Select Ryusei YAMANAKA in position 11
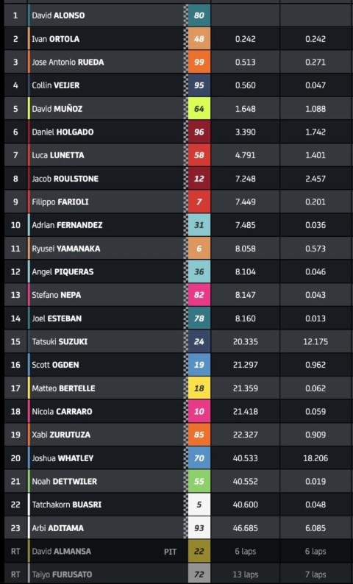353x584 pixels. [x=66, y=249]
